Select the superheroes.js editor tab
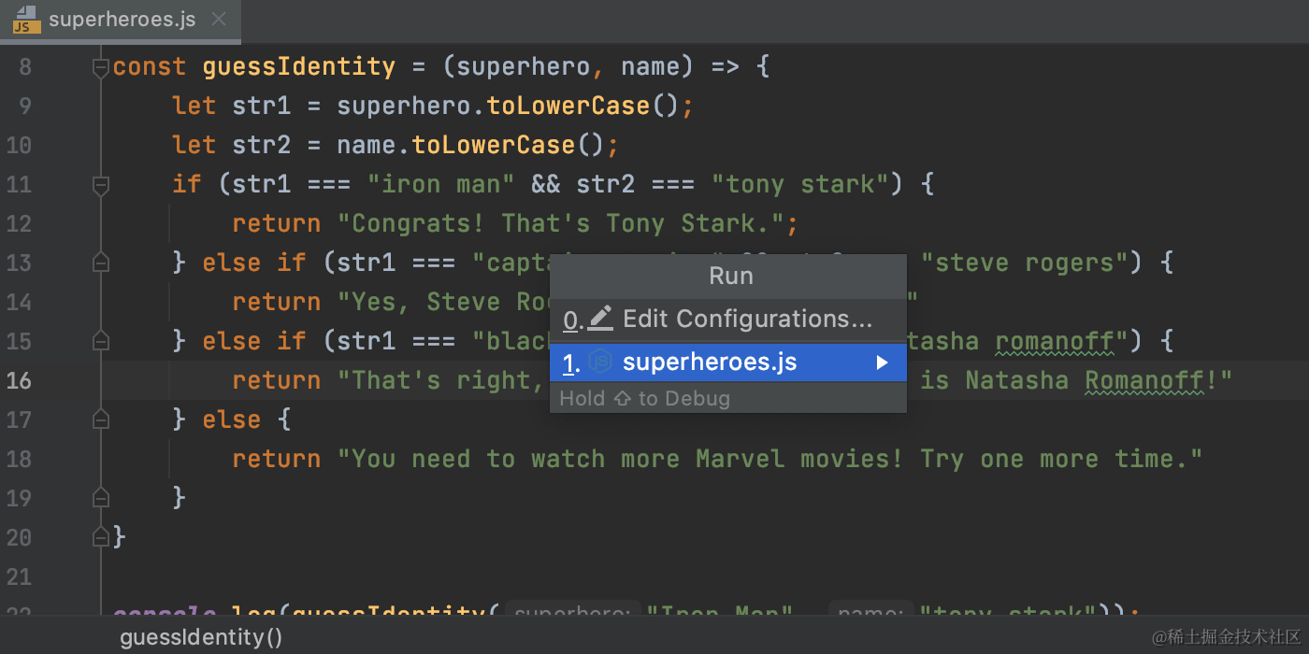This screenshot has width=1309, height=654. (x=121, y=20)
